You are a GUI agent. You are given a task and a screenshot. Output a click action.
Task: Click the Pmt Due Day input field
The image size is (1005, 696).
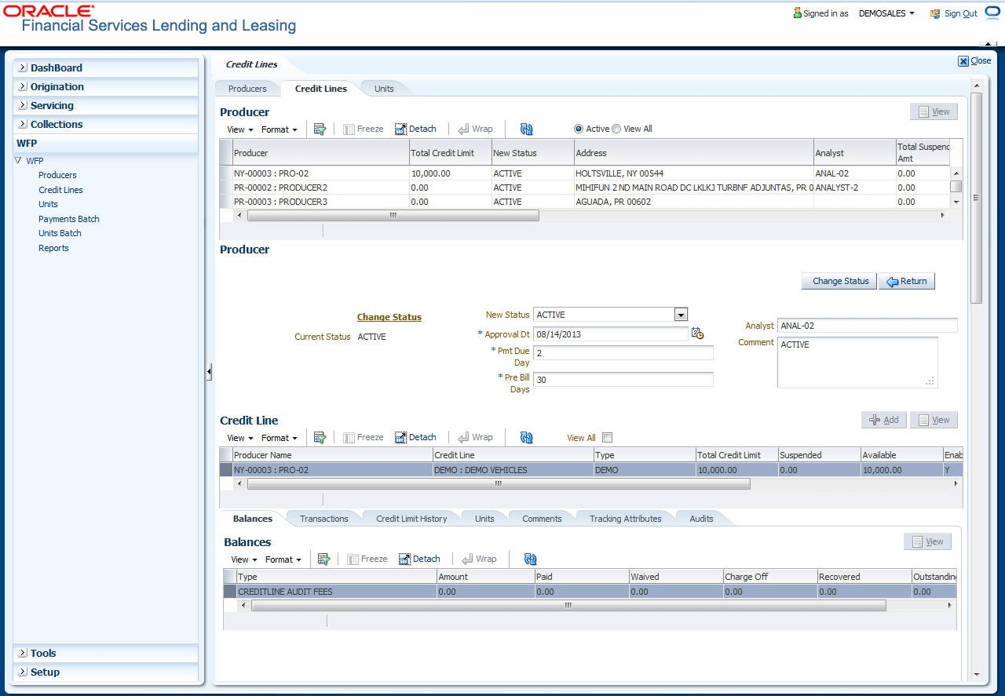tap(623, 353)
